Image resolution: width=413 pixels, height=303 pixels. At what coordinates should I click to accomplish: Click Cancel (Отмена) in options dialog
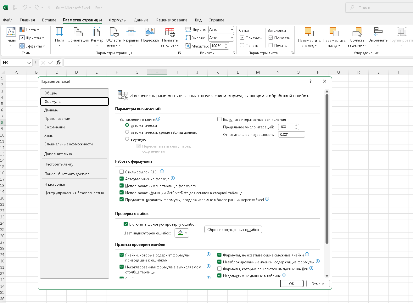pyautogui.click(x=318, y=283)
